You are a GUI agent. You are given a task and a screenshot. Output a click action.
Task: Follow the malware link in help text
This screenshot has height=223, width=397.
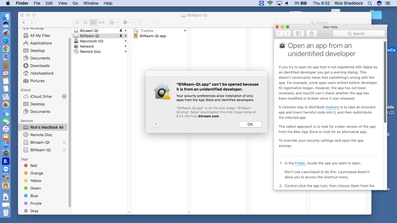pyautogui.click(x=332, y=107)
